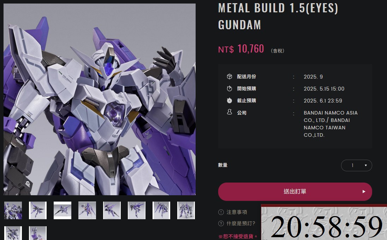Click the delivery month box icon
Image resolution: width=387 pixels, height=240 pixels.
click(x=229, y=76)
